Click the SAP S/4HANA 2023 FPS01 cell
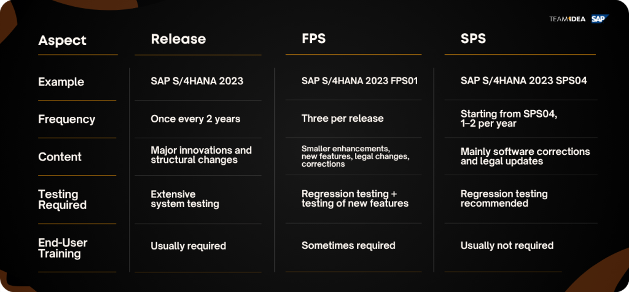The height and width of the screenshot is (292, 629). 360,81
